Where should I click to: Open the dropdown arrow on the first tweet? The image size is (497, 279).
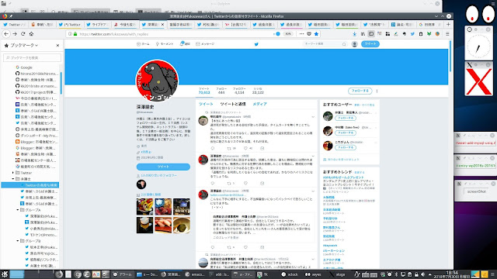coord(313,117)
